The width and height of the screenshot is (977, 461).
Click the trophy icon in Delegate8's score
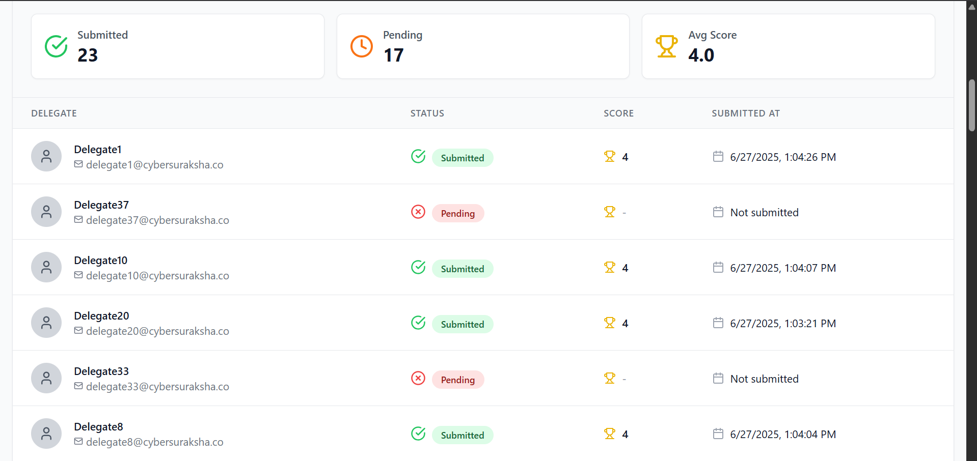click(610, 434)
